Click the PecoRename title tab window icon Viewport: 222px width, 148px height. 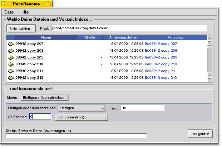pos(4,4)
